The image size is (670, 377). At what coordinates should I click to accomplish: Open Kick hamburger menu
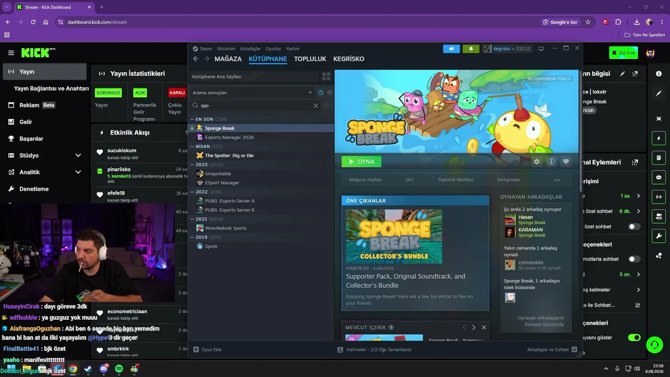tap(11, 53)
